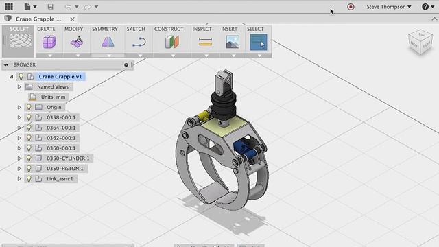Collapse the toolbar with top-right chevron
This screenshot has height=247, width=439.
pyautogui.click(x=434, y=19)
